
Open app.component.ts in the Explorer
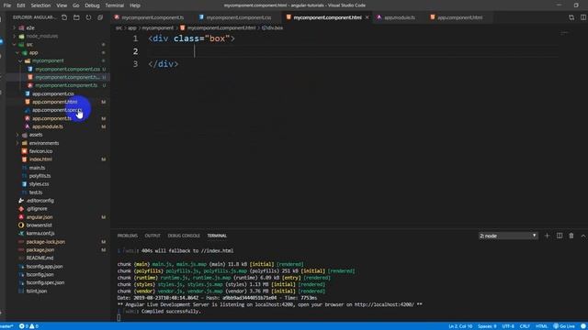(x=51, y=118)
